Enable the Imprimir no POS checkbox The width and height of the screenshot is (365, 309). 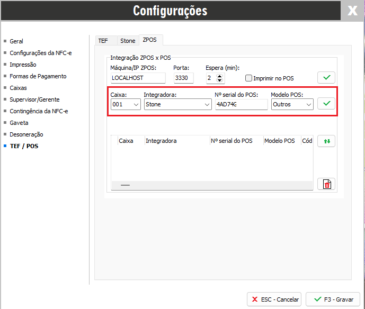tap(249, 78)
